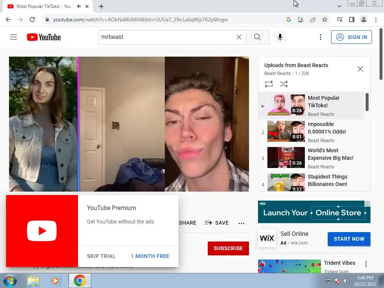Open YouTube settings three-dot menu

click(320, 37)
